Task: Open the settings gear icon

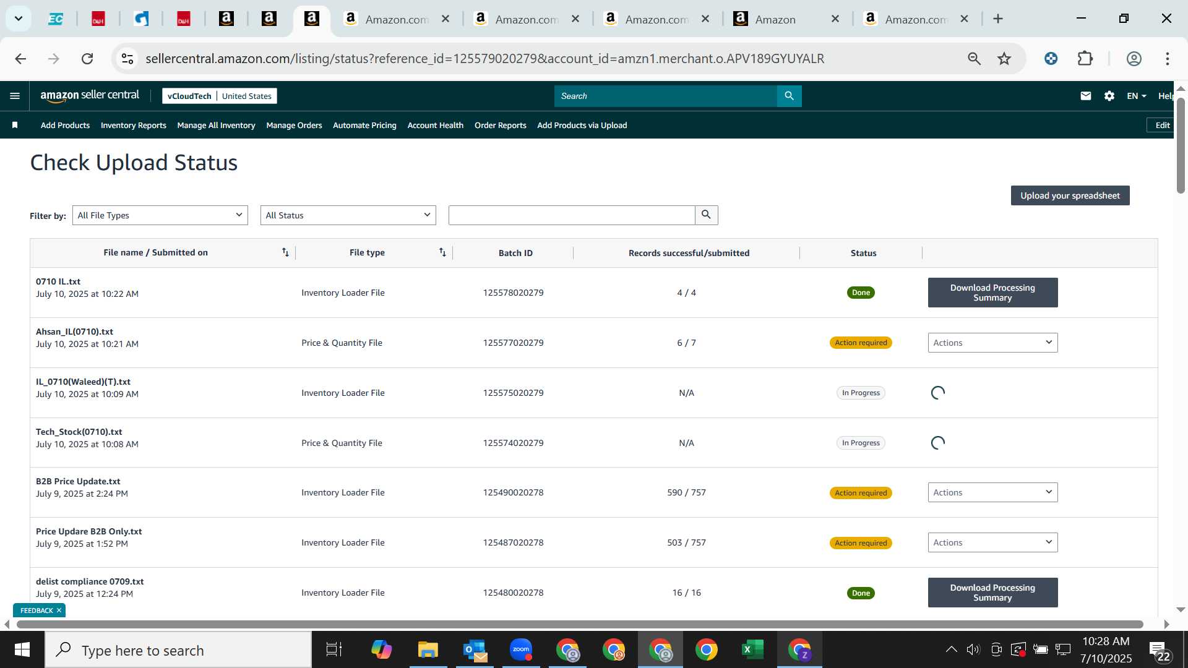Action: pyautogui.click(x=1109, y=96)
